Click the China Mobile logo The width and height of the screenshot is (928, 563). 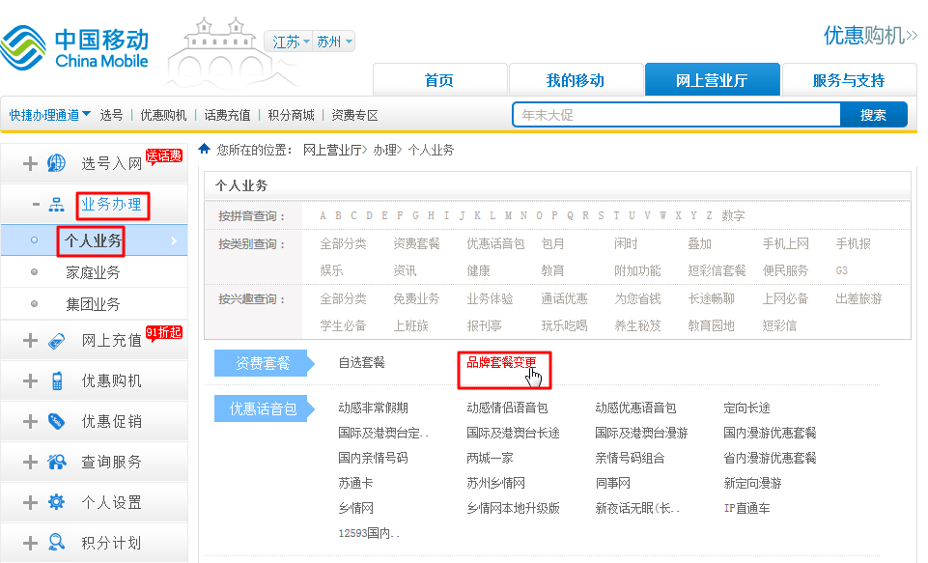(x=74, y=47)
